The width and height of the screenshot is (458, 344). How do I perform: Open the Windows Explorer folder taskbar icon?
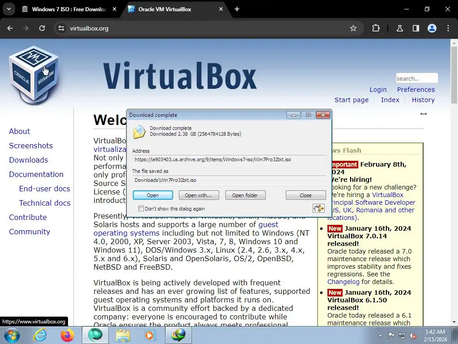[x=123, y=335]
